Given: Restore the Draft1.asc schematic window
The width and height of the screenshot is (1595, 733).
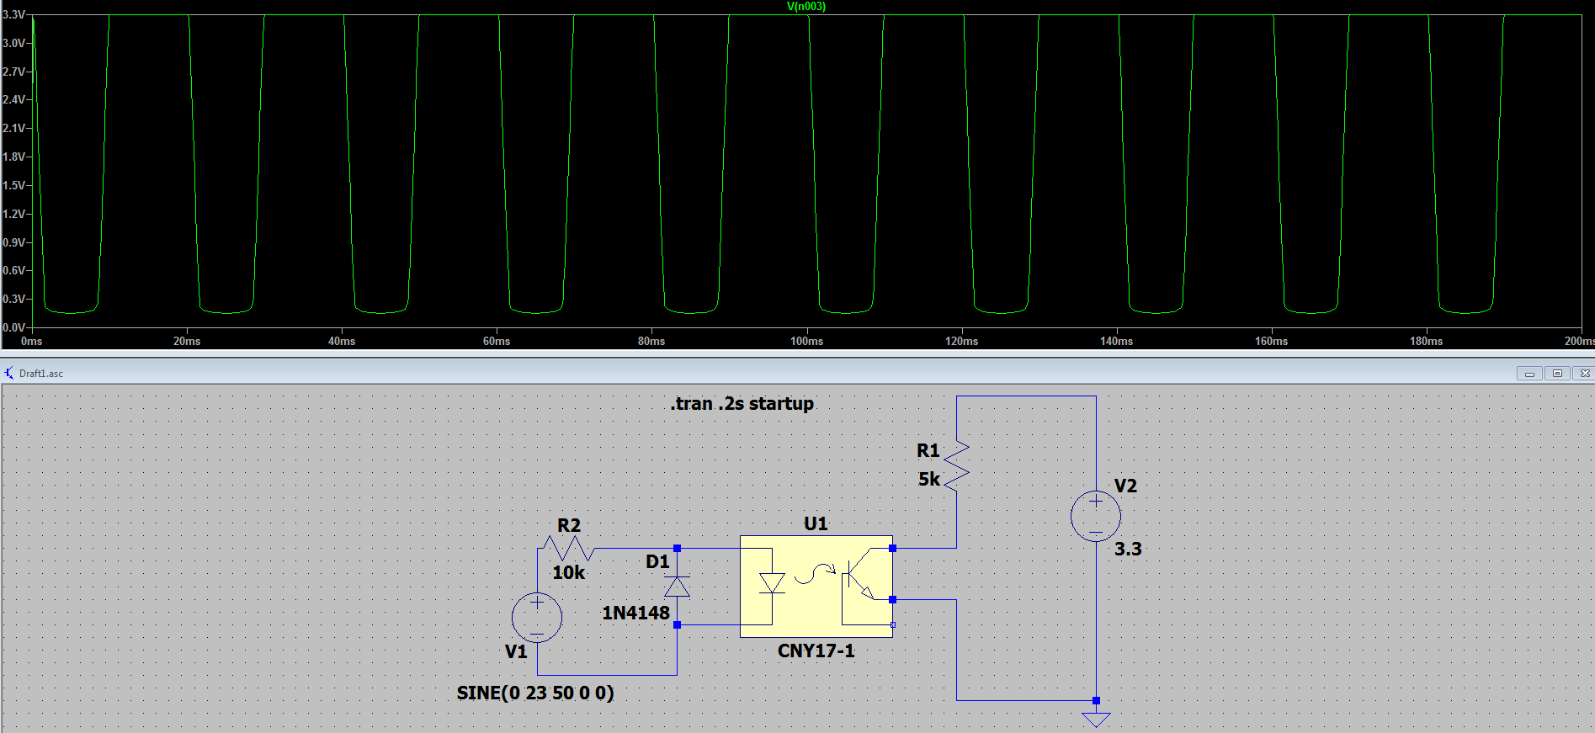Looking at the screenshot, I should (1557, 373).
